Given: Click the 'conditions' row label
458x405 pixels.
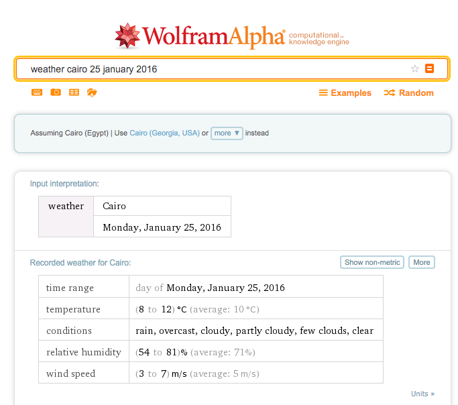Looking at the screenshot, I should (x=69, y=331).
